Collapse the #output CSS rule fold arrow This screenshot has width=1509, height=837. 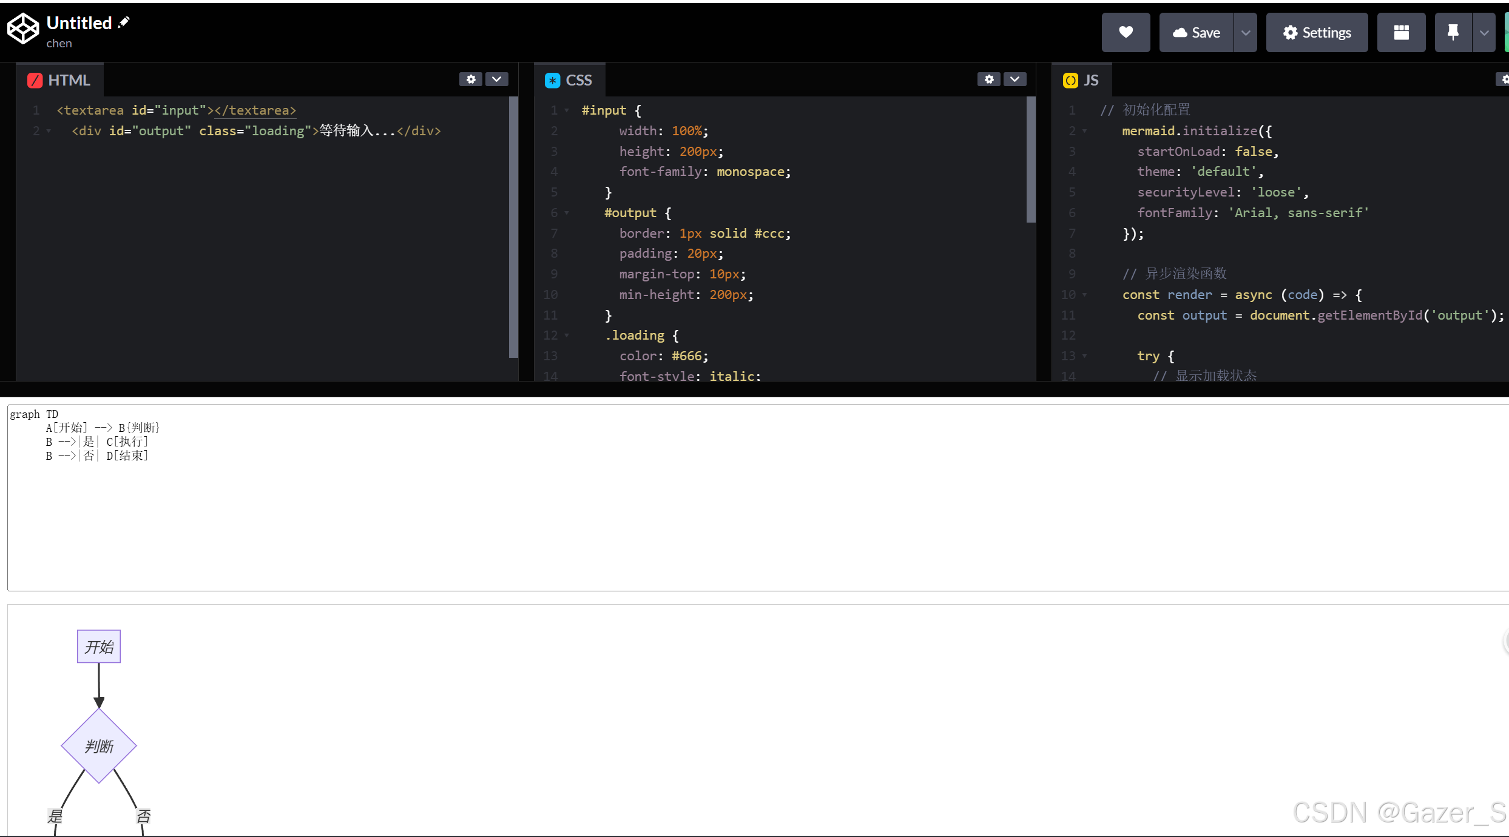point(567,213)
